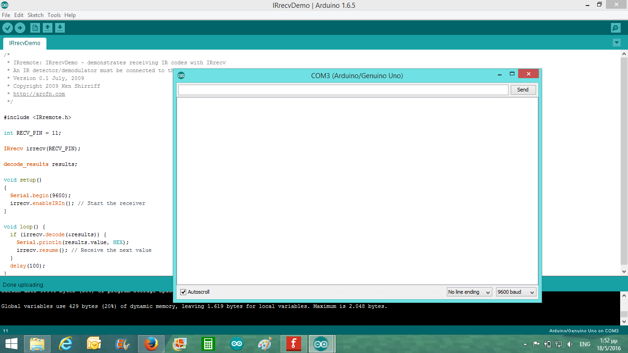The width and height of the screenshot is (628, 353).
Task: Click the console scrollbar down arrow
Action: coord(624,321)
